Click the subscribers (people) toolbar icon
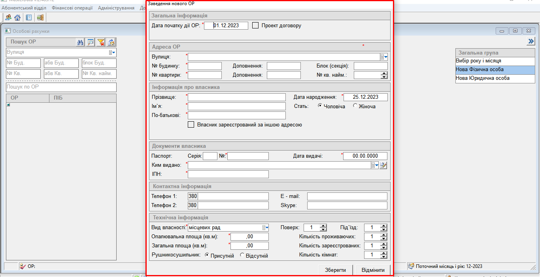This screenshot has height=277, width=540. 8,17
